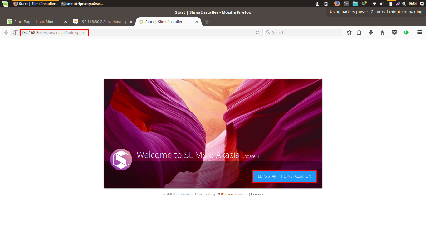This screenshot has width=426, height=239.
Task: Open the green WhatsApp toolbar icon
Action: point(406,32)
